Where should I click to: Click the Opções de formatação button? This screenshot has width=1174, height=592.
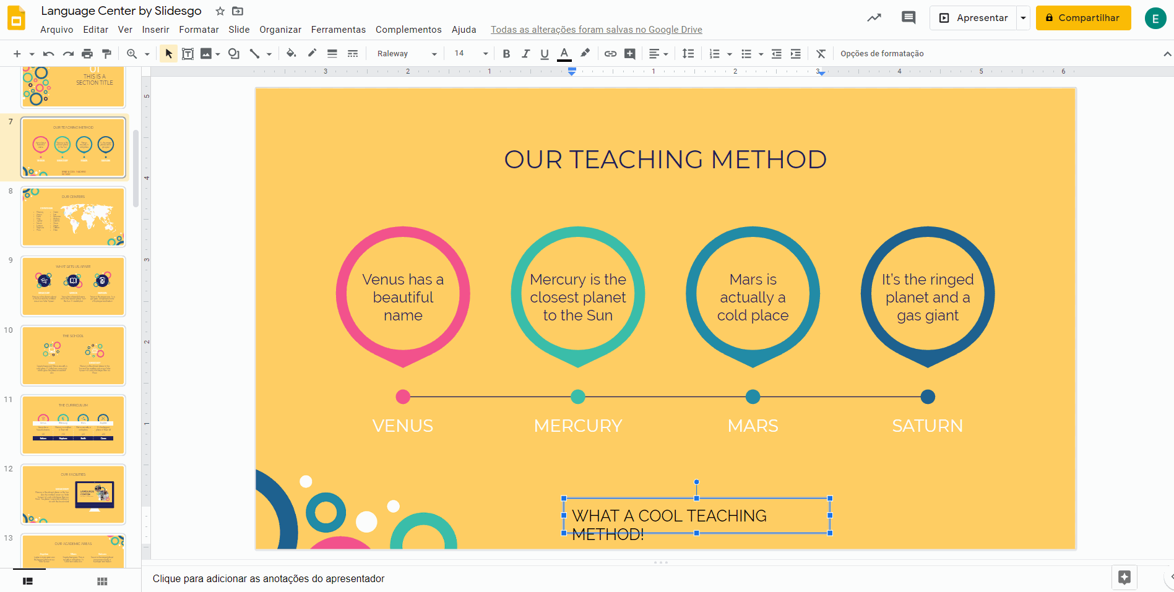pos(881,54)
